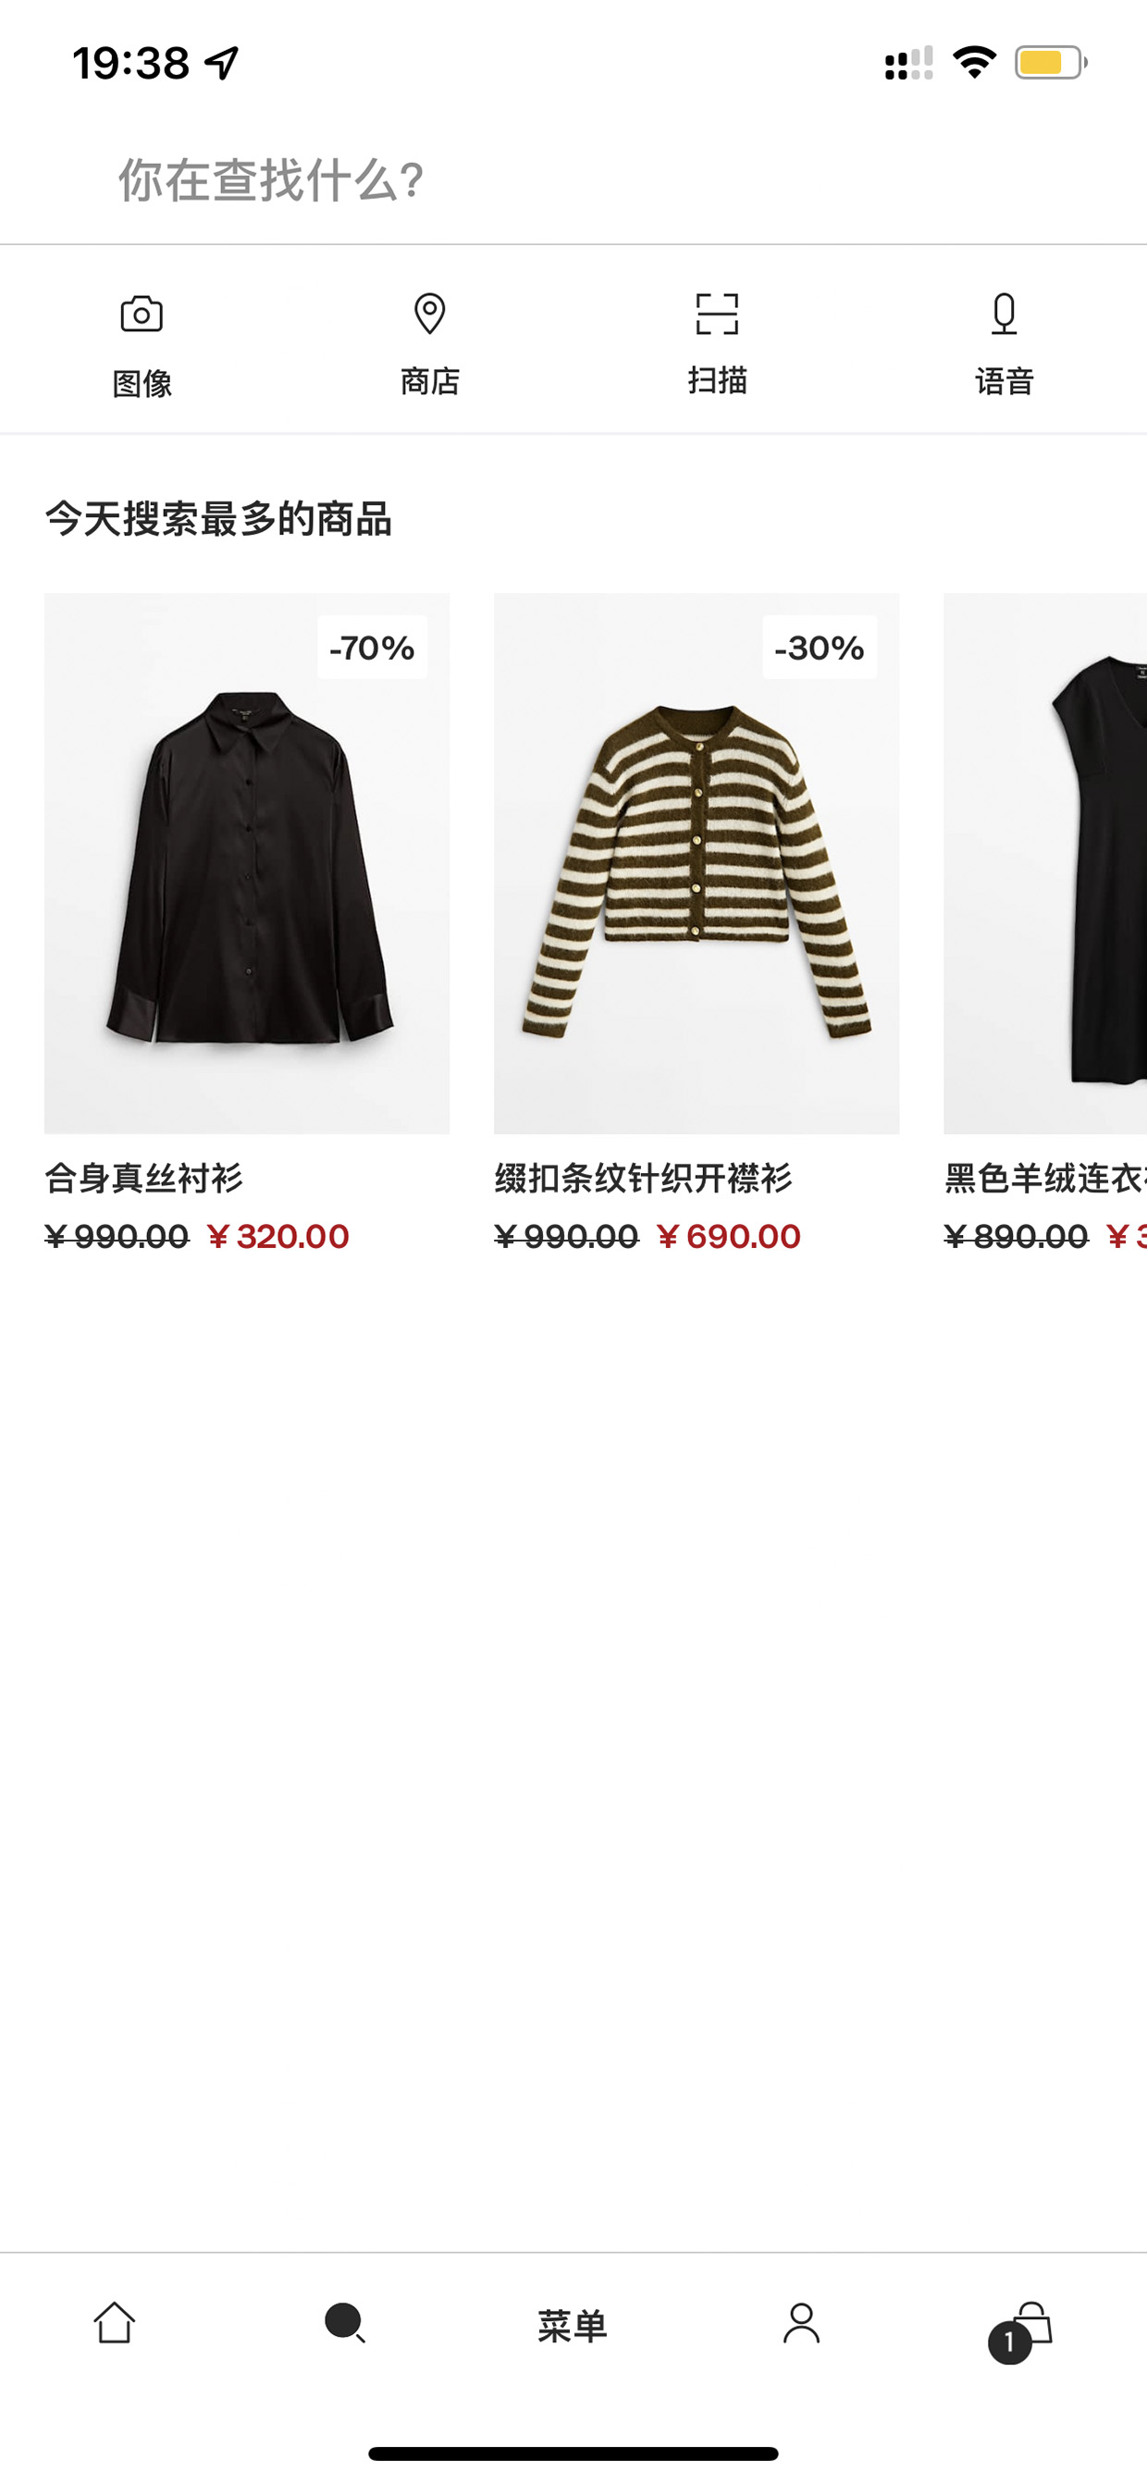Go to the home tab icon
Image resolution: width=1147 pixels, height=2483 pixels.
115,2322
